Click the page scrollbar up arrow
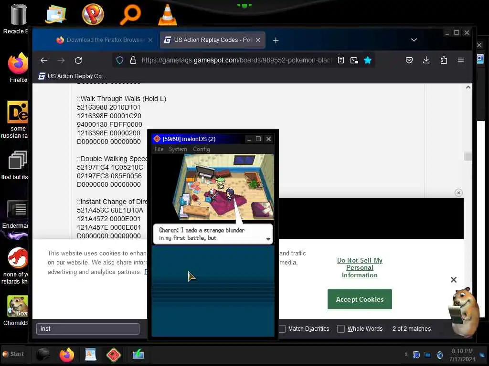 [x=468, y=88]
